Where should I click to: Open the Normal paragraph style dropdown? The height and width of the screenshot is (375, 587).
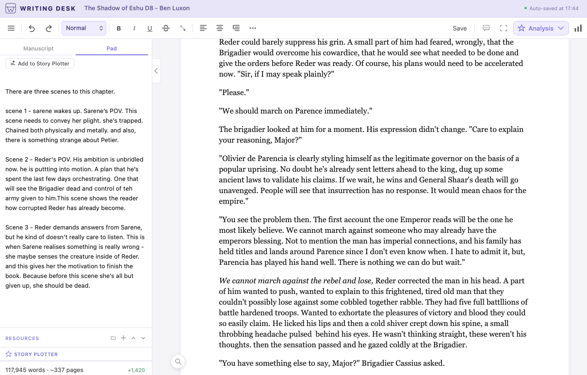pyautogui.click(x=84, y=28)
